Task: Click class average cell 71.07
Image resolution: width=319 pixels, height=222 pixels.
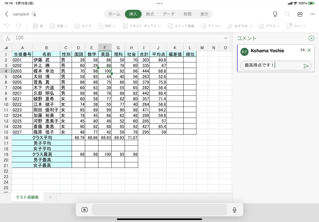Action: point(131,138)
